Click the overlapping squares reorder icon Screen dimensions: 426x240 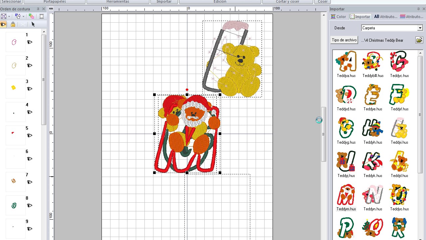(x=18, y=16)
